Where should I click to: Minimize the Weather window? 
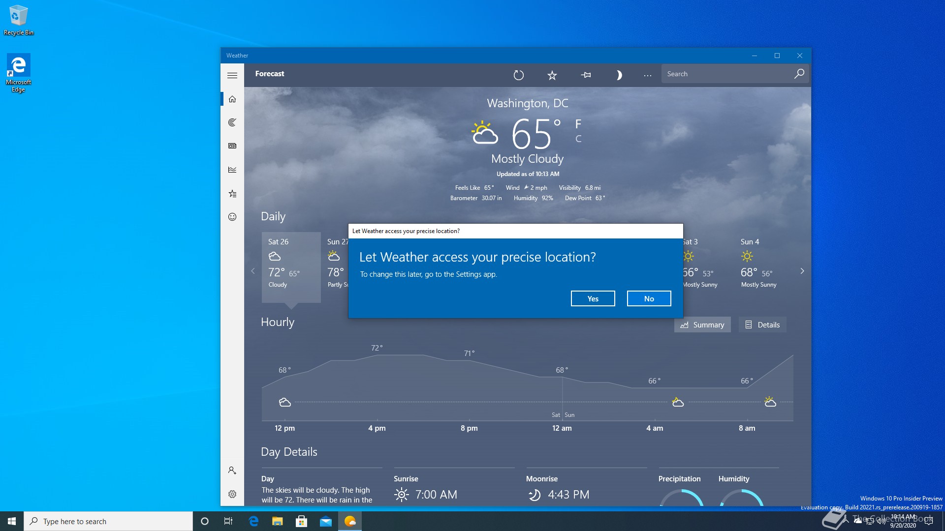[754, 56]
